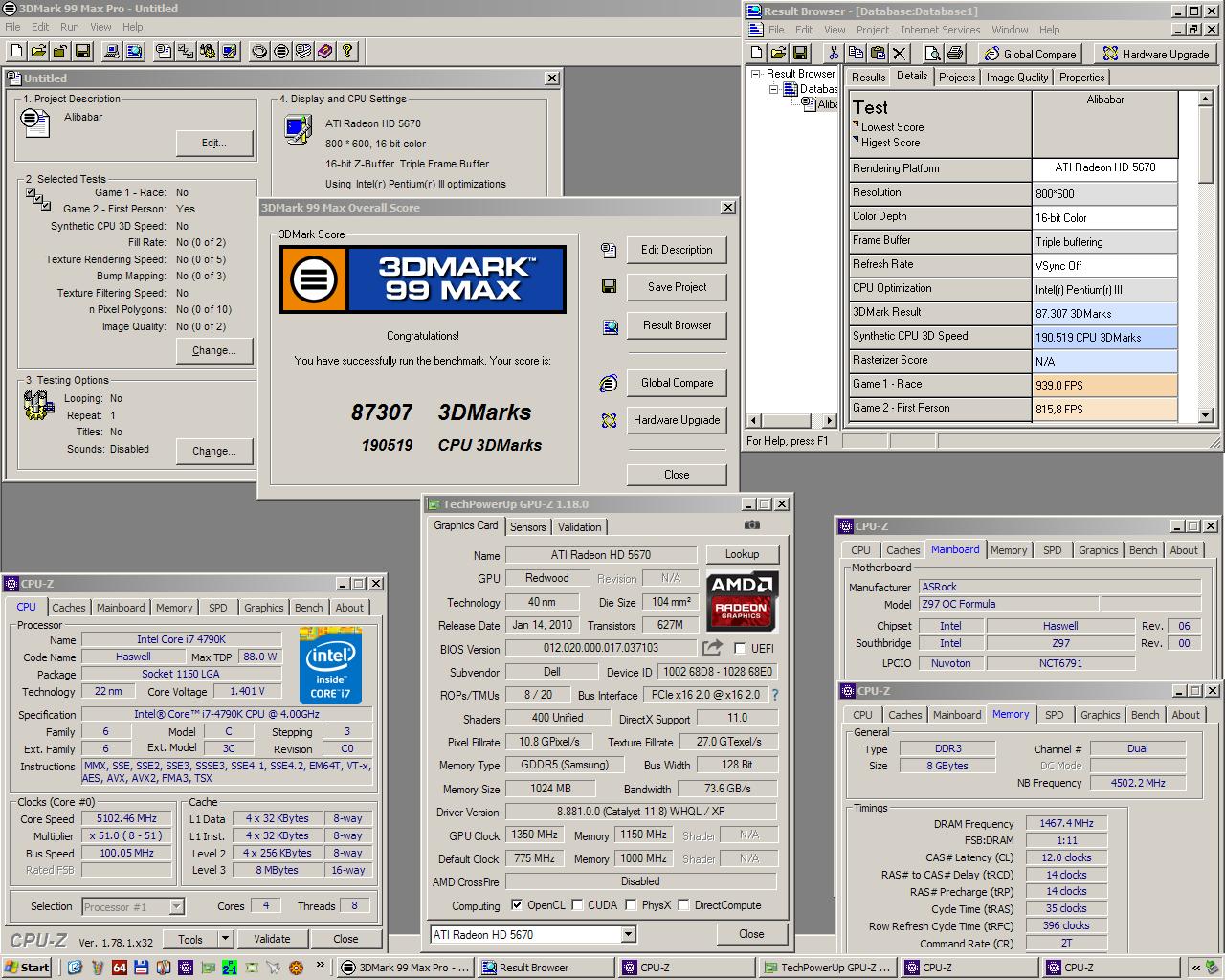Click Save Project button in score dialog
This screenshot has width=1225, height=980.
677,287
